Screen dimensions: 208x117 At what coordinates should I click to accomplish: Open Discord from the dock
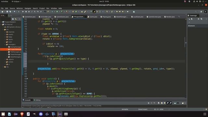pyautogui.click(x=41, y=114)
